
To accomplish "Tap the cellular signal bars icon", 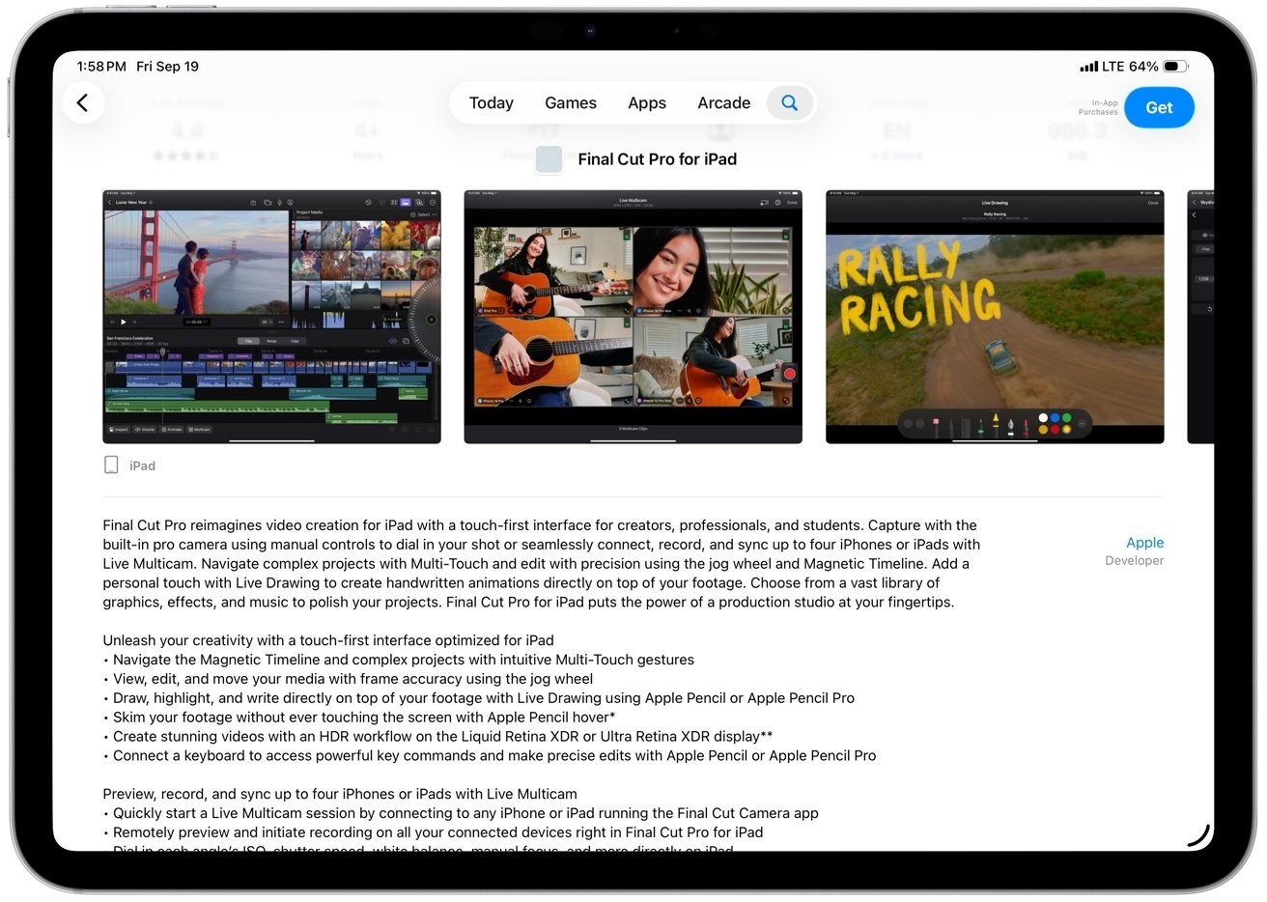I will pyautogui.click(x=1088, y=67).
